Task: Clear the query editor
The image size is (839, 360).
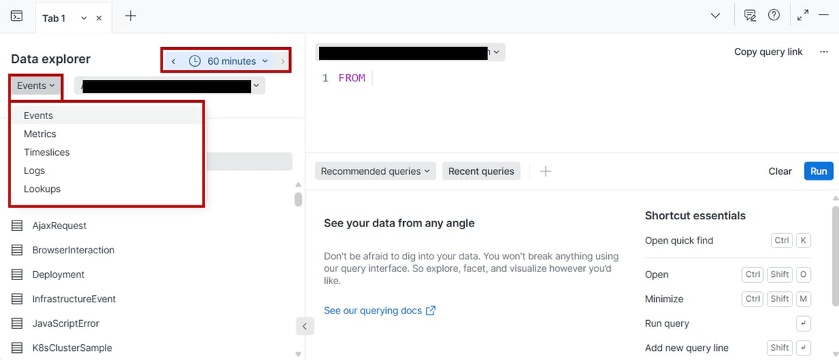Action: (x=780, y=171)
